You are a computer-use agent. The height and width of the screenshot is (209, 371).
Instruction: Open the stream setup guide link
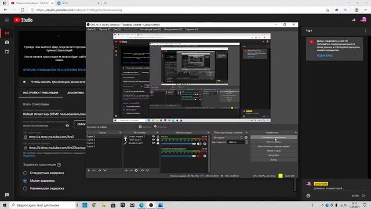pos(54,70)
